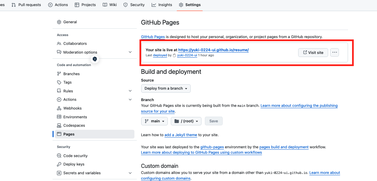
Task: Open the Branches settings page
Action: (x=94, y=74)
